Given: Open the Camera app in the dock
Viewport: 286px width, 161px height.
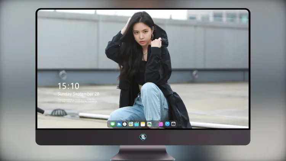Looking at the screenshot, I should (x=174, y=124).
